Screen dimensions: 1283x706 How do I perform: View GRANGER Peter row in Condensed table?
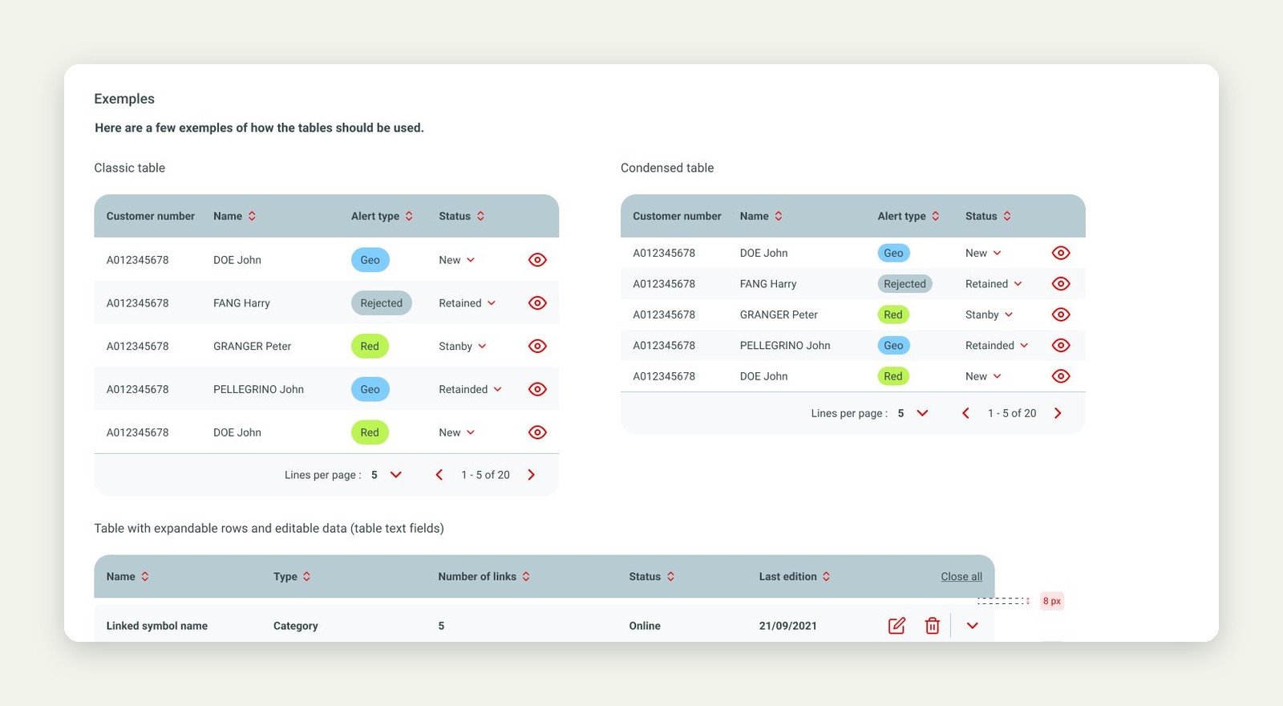(1061, 314)
